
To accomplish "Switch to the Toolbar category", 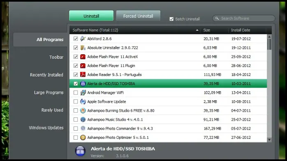I will 56,57.
